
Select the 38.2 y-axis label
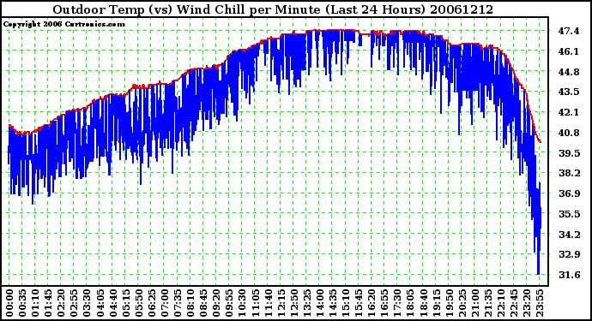pyautogui.click(x=569, y=173)
